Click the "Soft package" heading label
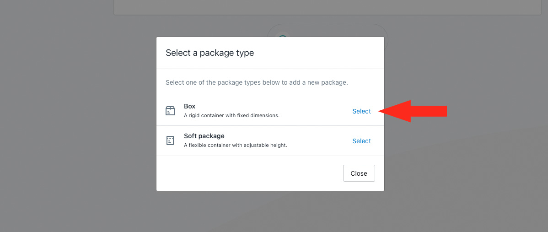 pos(204,136)
